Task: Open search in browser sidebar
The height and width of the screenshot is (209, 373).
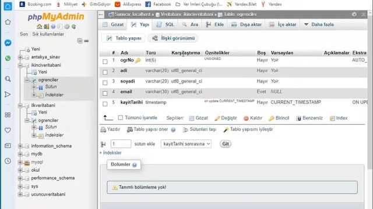Action: [8, 79]
